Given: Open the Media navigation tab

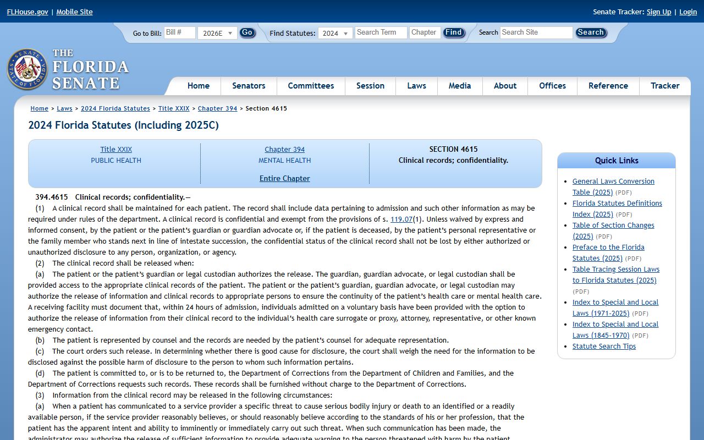Looking at the screenshot, I should (460, 86).
